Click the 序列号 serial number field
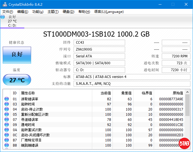The image size is (193, 152). point(99,49)
